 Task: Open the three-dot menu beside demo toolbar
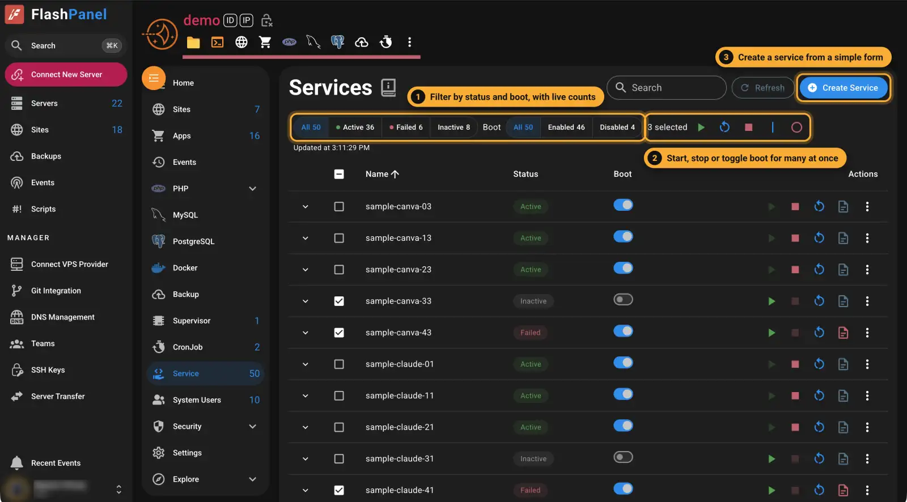pos(409,42)
